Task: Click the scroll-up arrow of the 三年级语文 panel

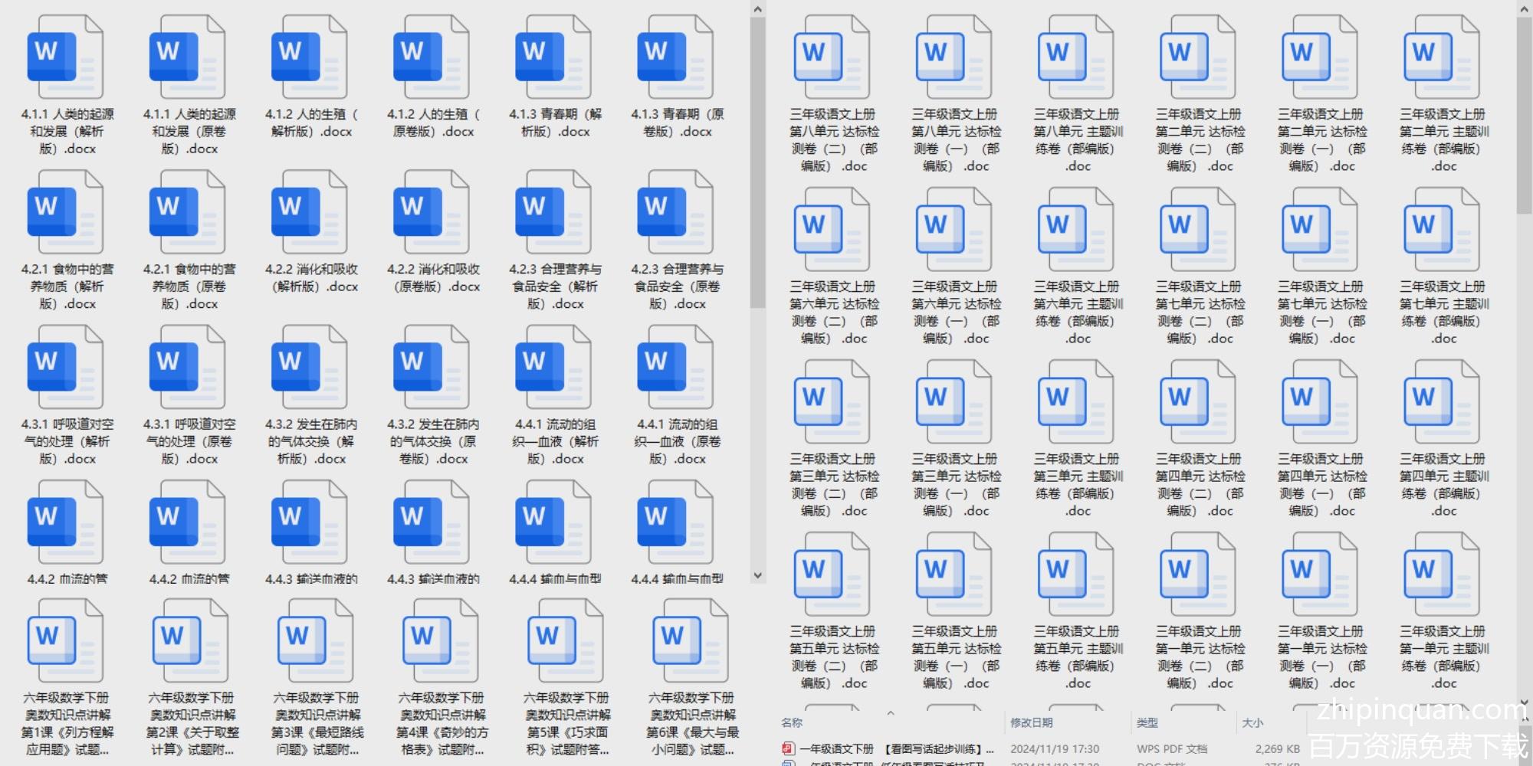Action: [x=1525, y=9]
